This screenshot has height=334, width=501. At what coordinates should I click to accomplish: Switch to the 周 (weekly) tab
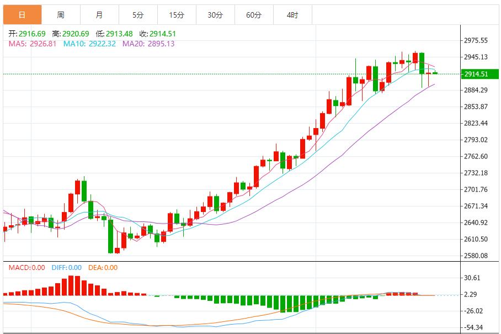pos(60,15)
